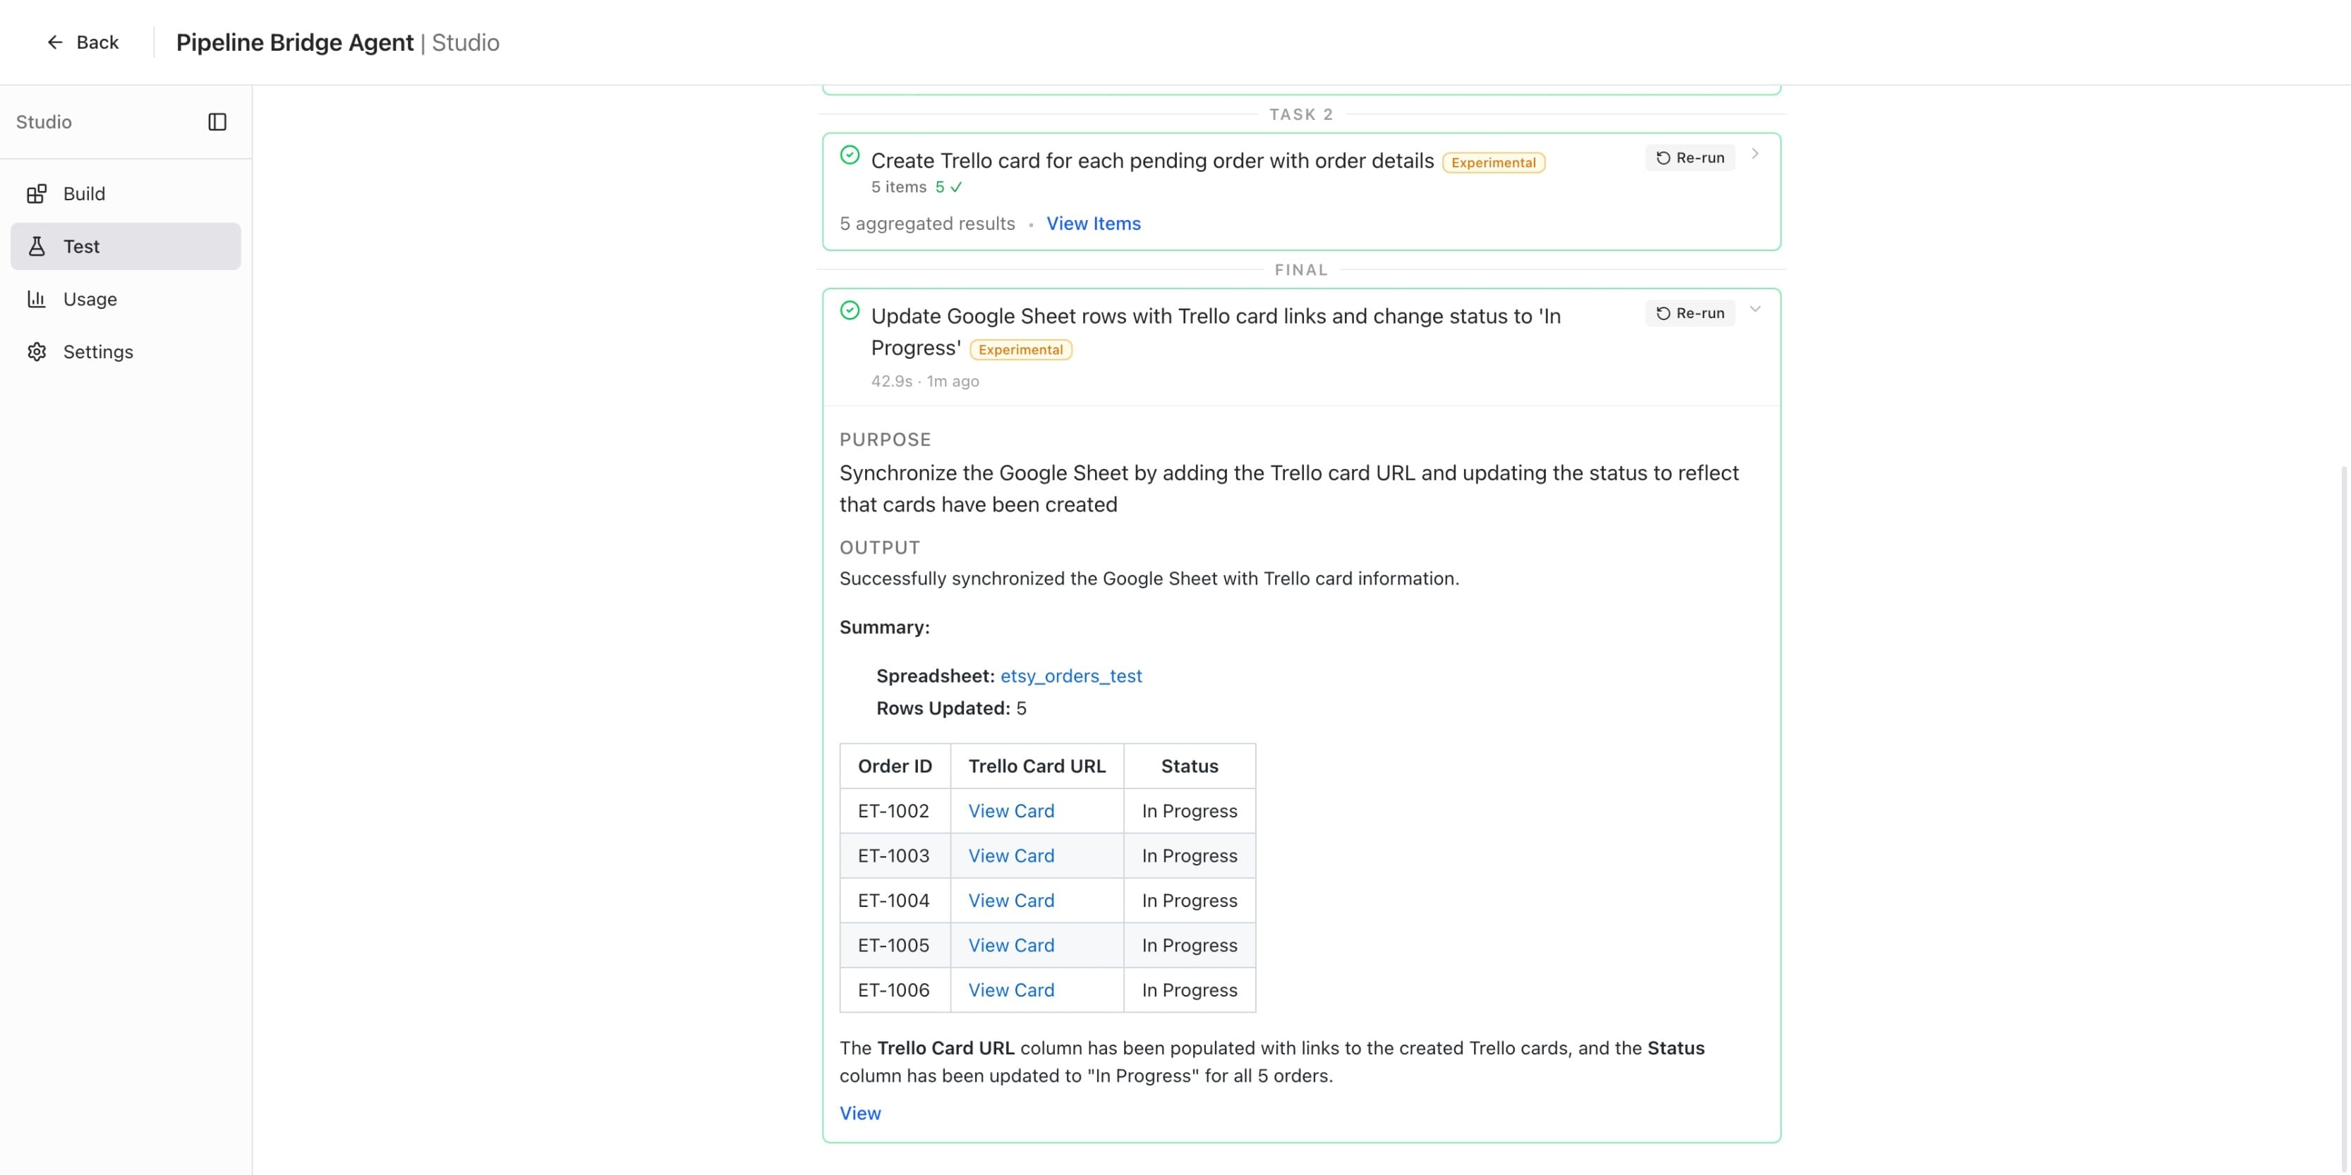2351x1175 pixels.
Task: Open the etsy_orders_test spreadsheet link
Action: 1070,676
